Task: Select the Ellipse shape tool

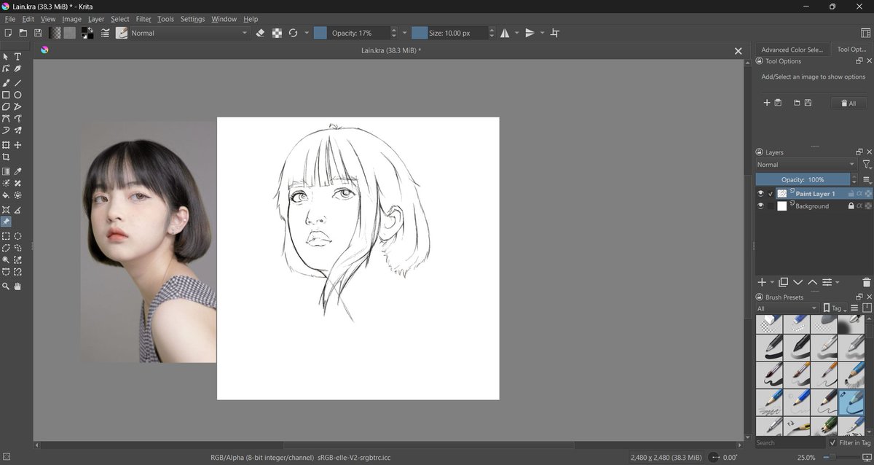Action: (18, 95)
